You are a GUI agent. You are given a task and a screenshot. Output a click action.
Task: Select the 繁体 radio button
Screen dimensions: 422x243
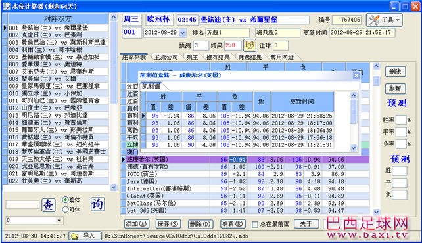click(65, 200)
